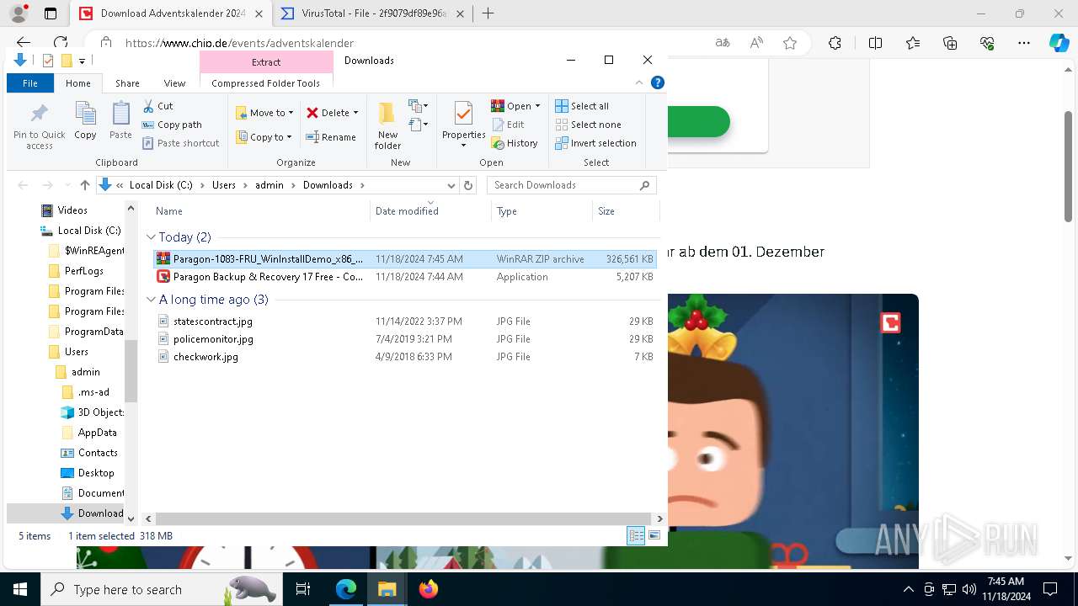Click the admin breadcrumb segment
The width and height of the screenshot is (1078, 606).
[269, 185]
